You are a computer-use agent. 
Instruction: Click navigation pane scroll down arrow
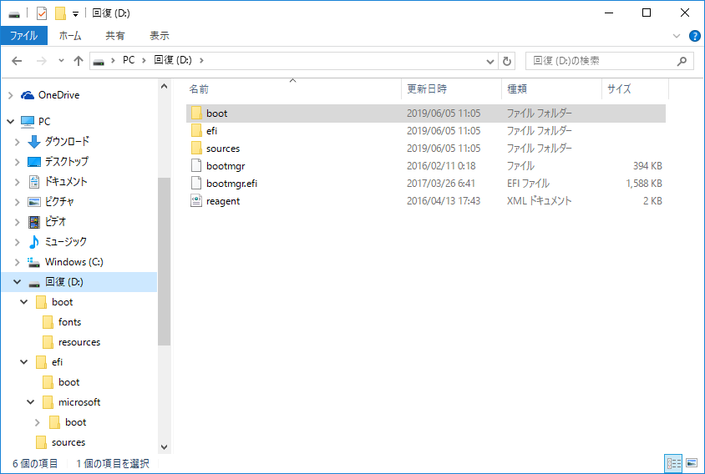click(x=164, y=447)
